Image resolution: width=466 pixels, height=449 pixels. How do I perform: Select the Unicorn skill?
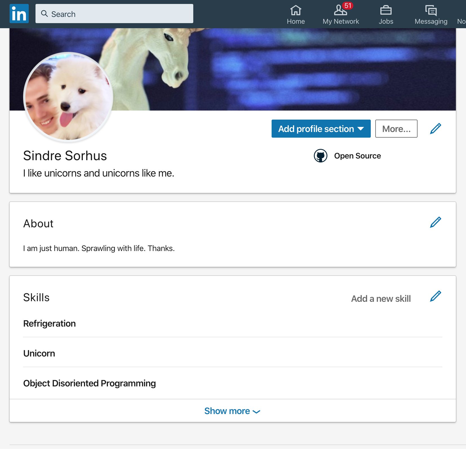39,353
